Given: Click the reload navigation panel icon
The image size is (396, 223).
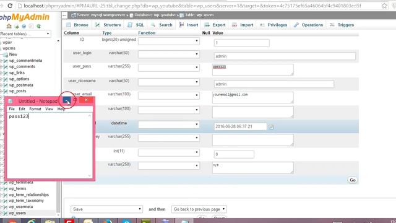Looking at the screenshot, I should point(38,26).
